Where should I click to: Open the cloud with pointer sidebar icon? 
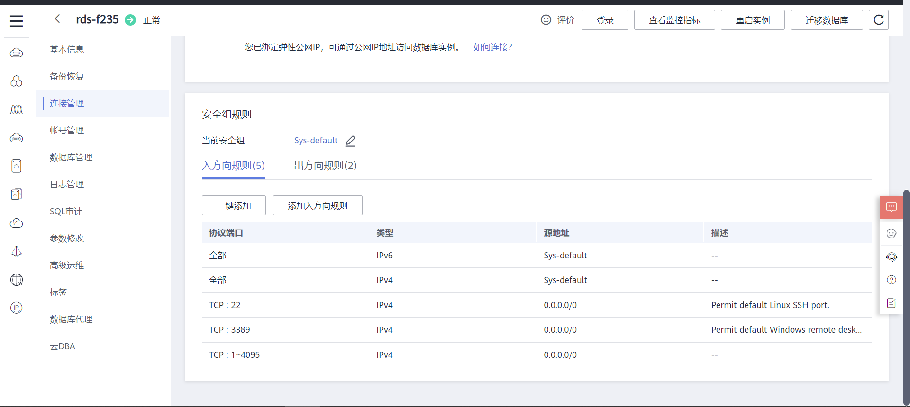pyautogui.click(x=17, y=223)
